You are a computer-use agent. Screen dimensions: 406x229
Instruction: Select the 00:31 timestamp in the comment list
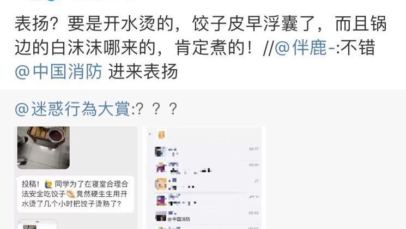(254, 165)
